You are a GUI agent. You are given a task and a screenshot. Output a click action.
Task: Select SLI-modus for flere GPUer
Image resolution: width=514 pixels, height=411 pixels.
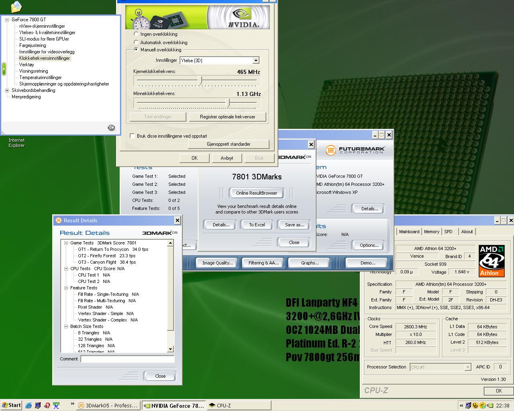coord(44,39)
